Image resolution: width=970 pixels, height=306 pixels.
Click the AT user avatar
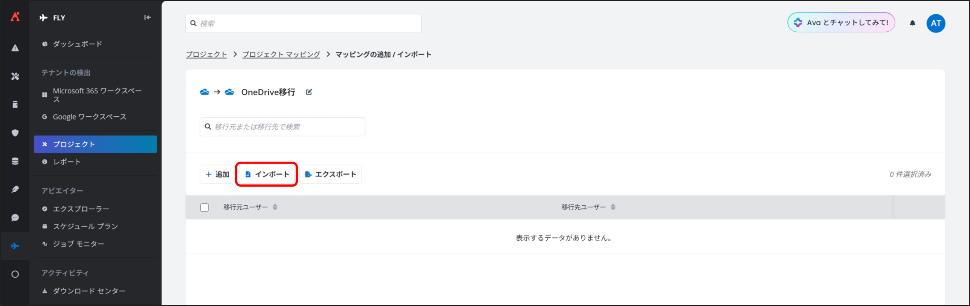click(x=936, y=23)
